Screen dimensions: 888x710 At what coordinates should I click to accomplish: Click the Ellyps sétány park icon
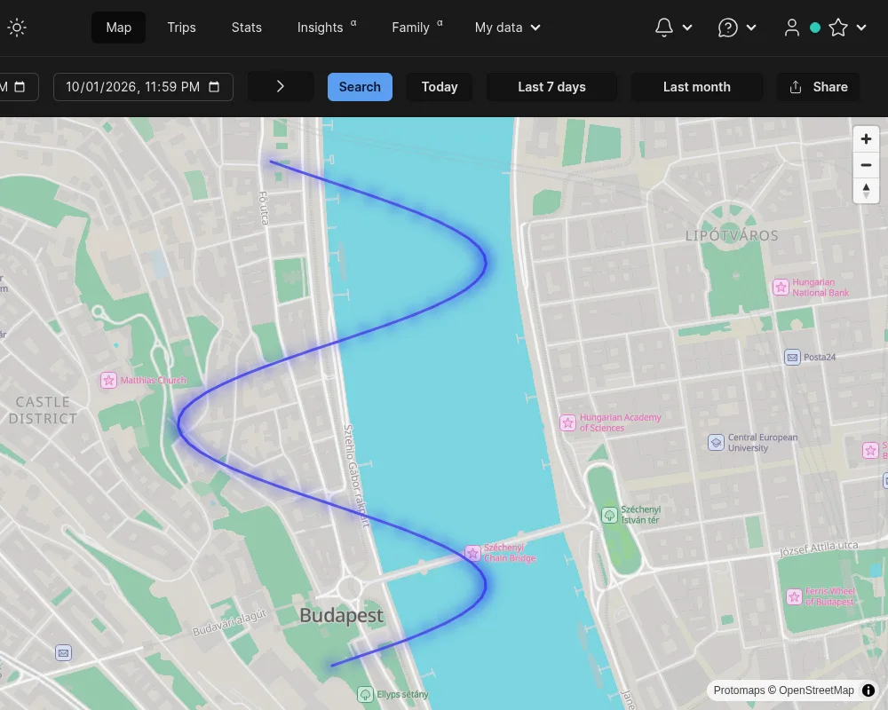365,694
